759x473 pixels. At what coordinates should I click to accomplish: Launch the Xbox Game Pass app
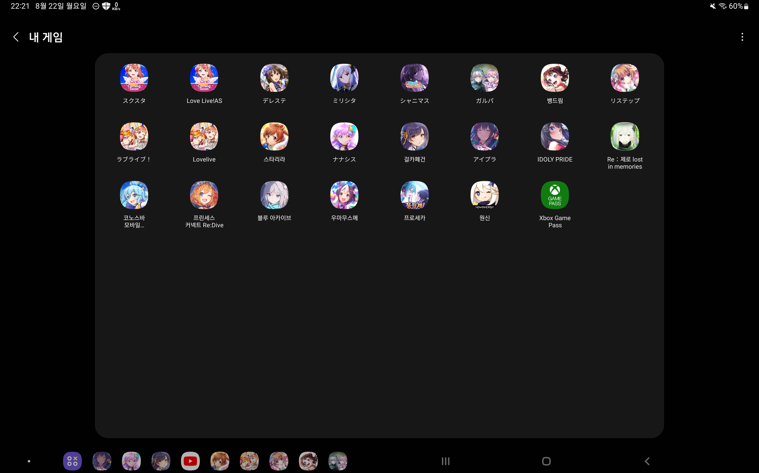point(555,195)
